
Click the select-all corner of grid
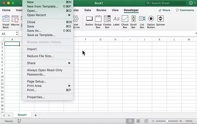click(x=2, y=40)
